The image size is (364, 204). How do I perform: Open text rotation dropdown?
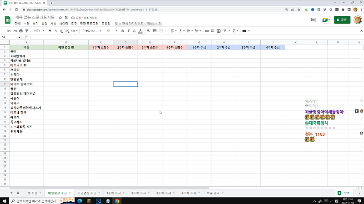coord(198,31)
